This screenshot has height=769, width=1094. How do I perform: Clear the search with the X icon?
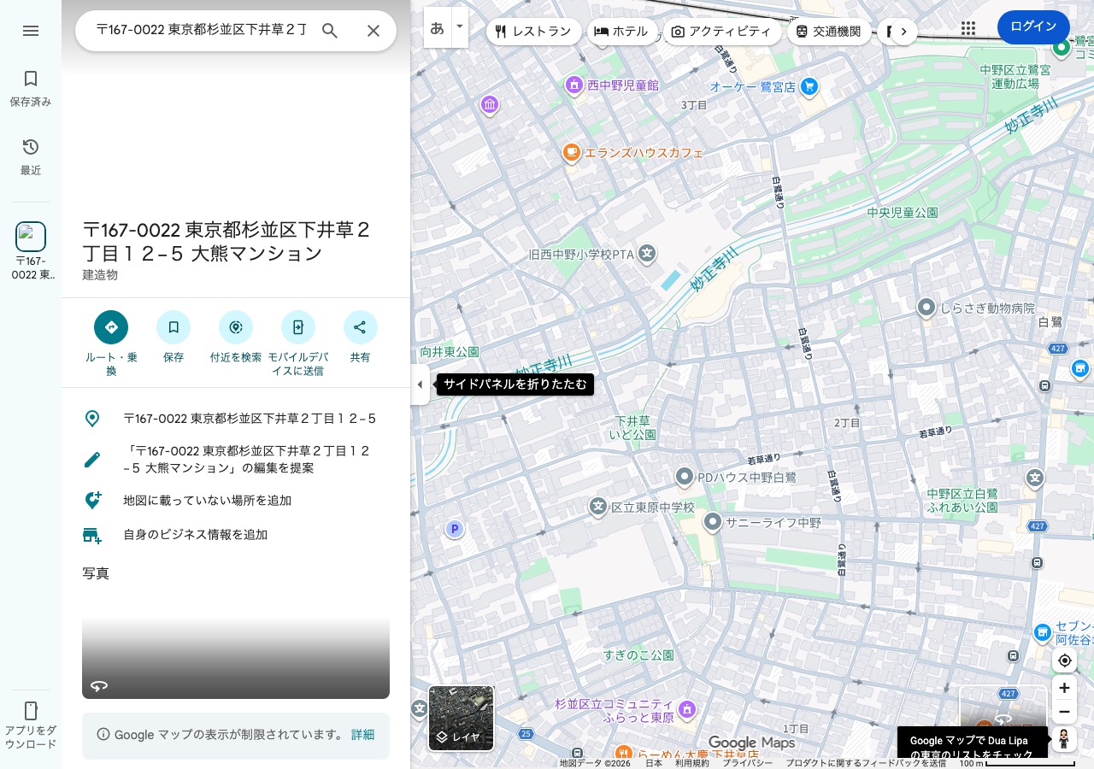pyautogui.click(x=373, y=31)
